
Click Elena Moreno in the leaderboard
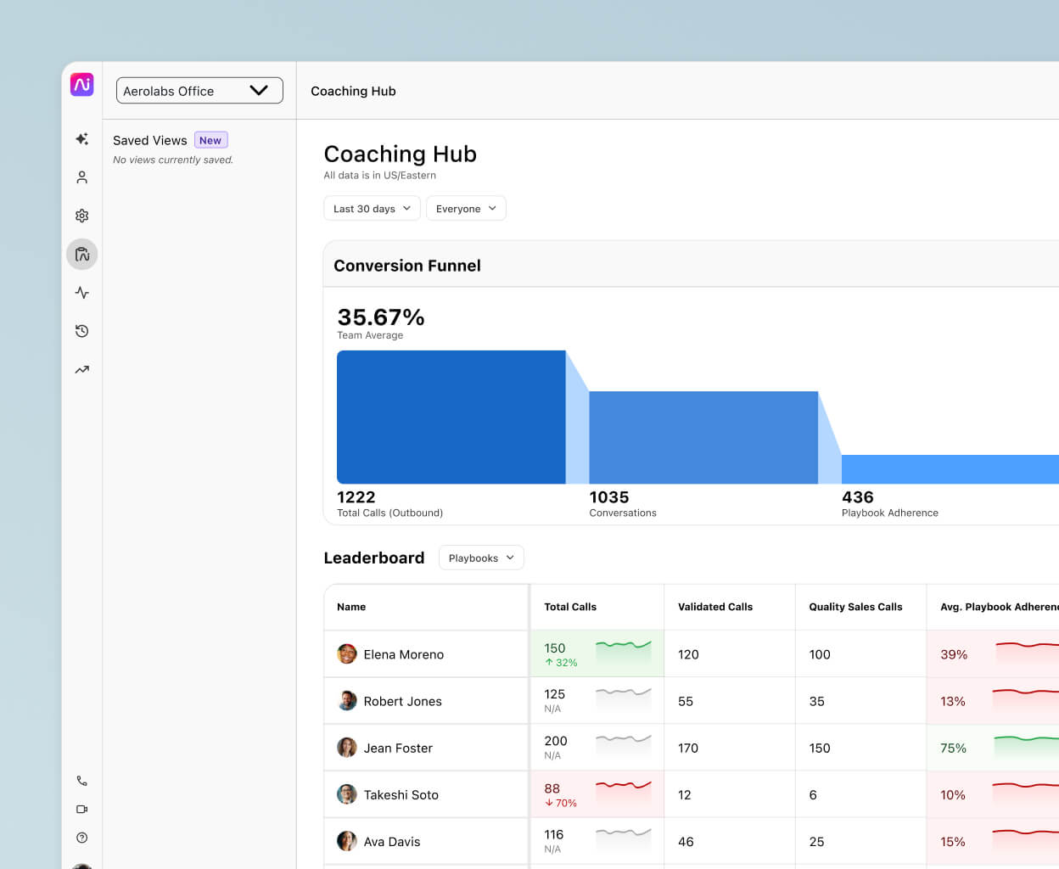(404, 654)
